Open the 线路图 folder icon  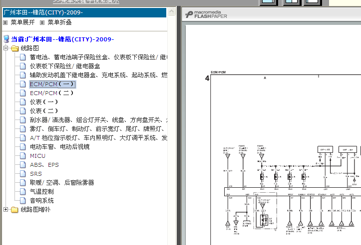[14, 48]
